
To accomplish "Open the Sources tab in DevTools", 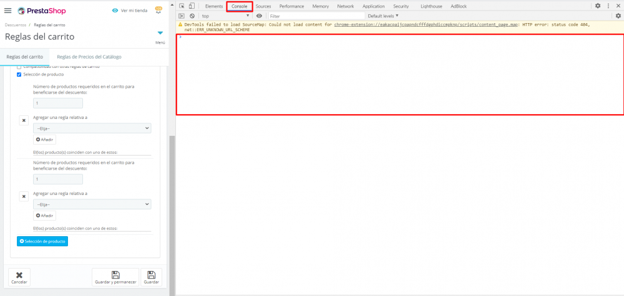I will [263, 6].
